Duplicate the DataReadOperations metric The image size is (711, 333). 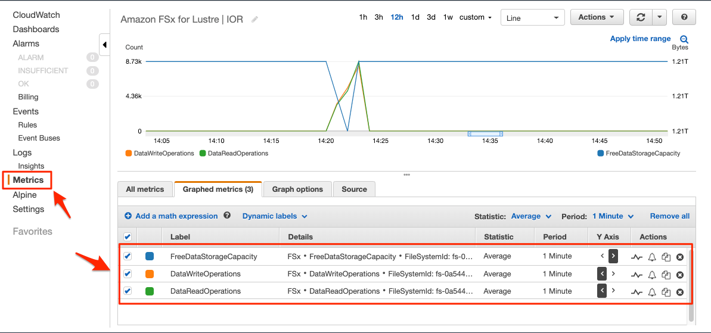(x=666, y=292)
